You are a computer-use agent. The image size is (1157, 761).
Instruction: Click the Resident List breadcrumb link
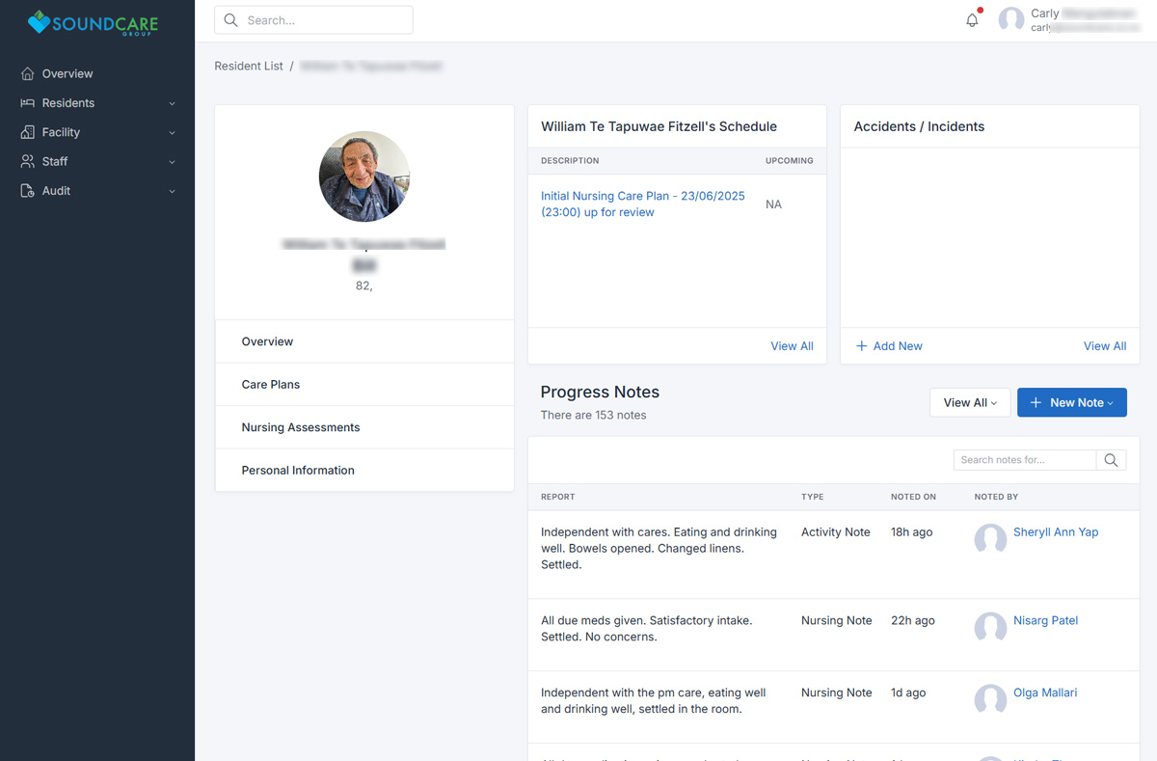coord(249,67)
